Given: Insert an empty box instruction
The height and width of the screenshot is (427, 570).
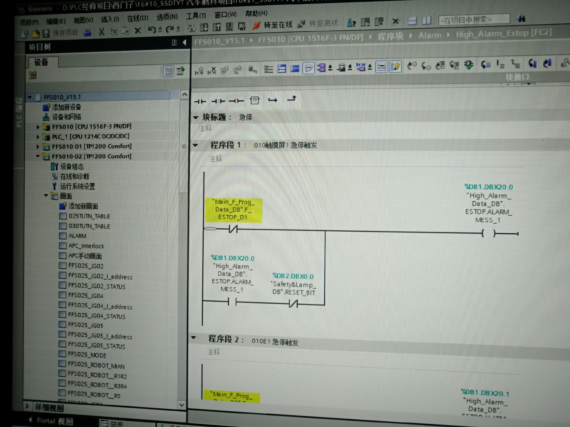Looking at the screenshot, I should pyautogui.click(x=254, y=101).
